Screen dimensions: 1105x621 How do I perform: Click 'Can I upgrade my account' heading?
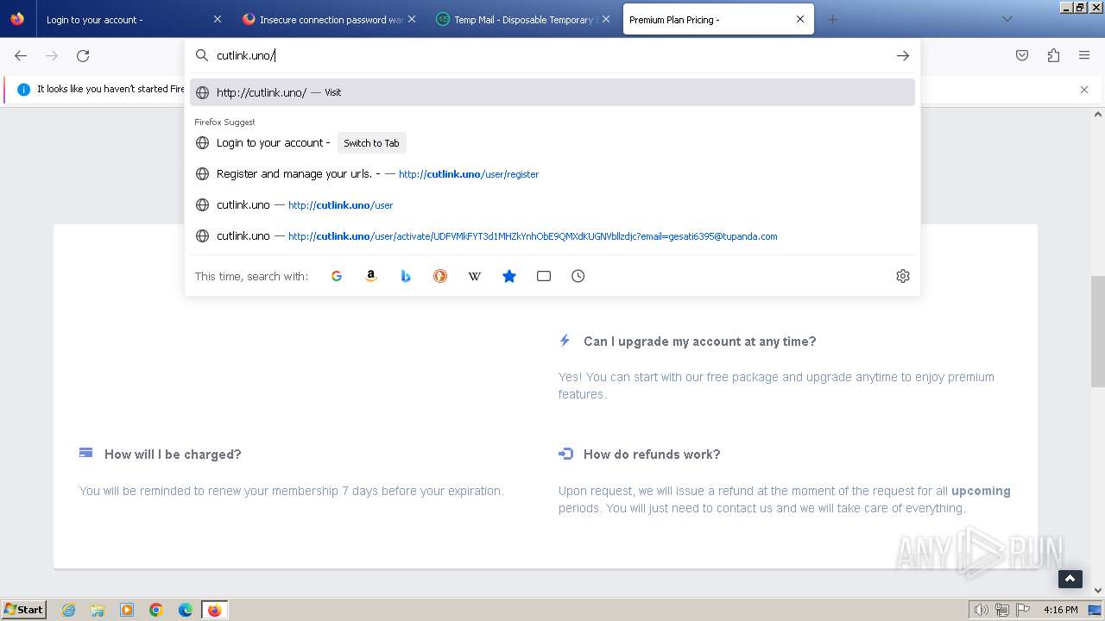(x=699, y=342)
